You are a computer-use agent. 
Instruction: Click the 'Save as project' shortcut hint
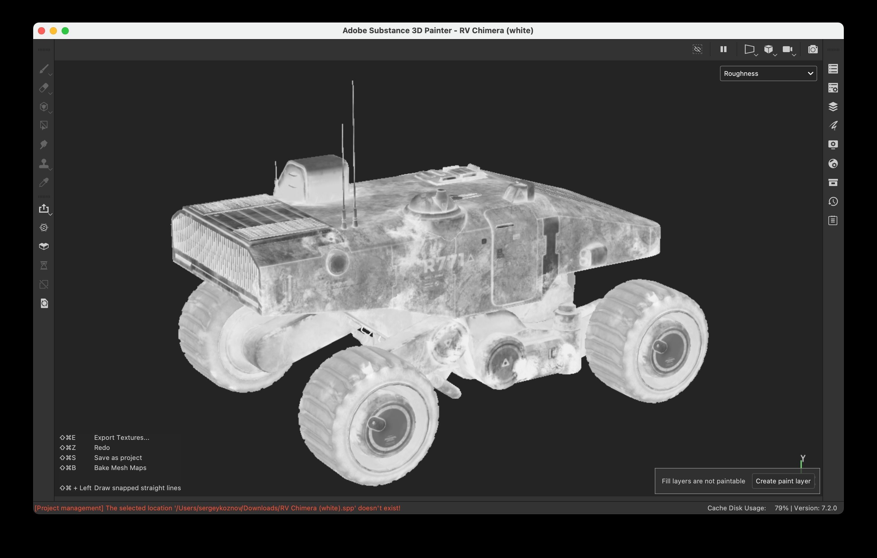(118, 458)
